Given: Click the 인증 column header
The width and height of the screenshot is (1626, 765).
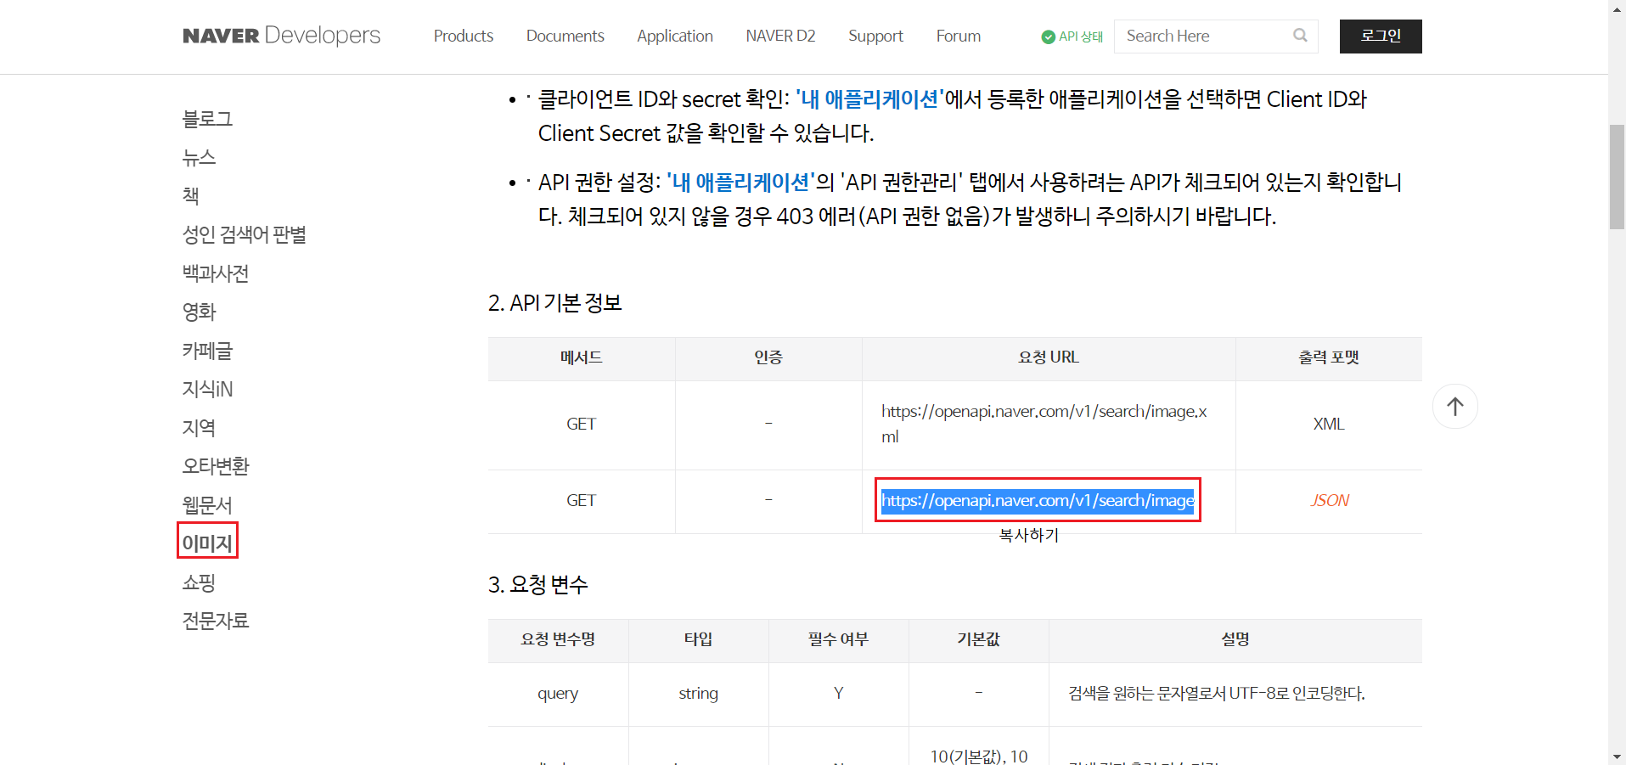Looking at the screenshot, I should pos(768,357).
